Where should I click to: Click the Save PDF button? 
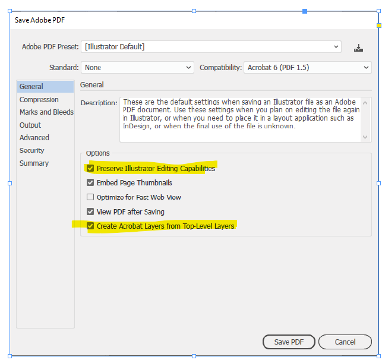289,342
